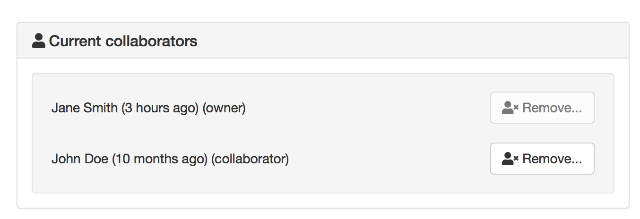This screenshot has height=219, width=640.
Task: Click the name John Doe
Action: [x=80, y=159]
